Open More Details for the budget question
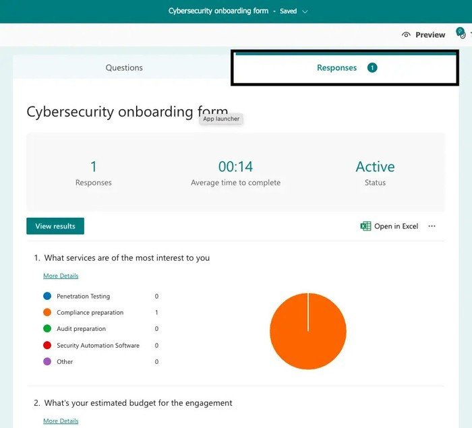This screenshot has height=428, width=472. pos(61,421)
